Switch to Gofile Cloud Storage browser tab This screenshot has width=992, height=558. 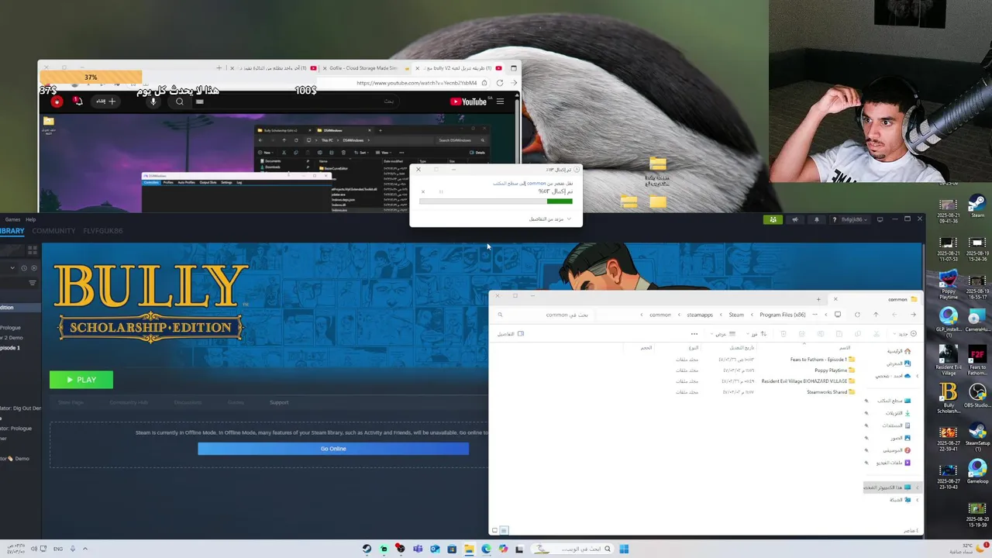[x=364, y=68]
